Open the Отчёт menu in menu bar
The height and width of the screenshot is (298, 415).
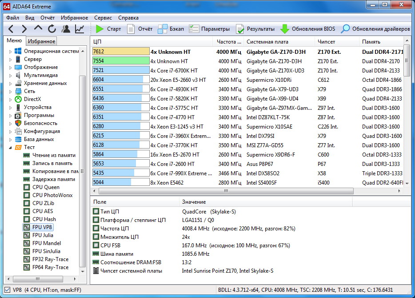pos(48,18)
